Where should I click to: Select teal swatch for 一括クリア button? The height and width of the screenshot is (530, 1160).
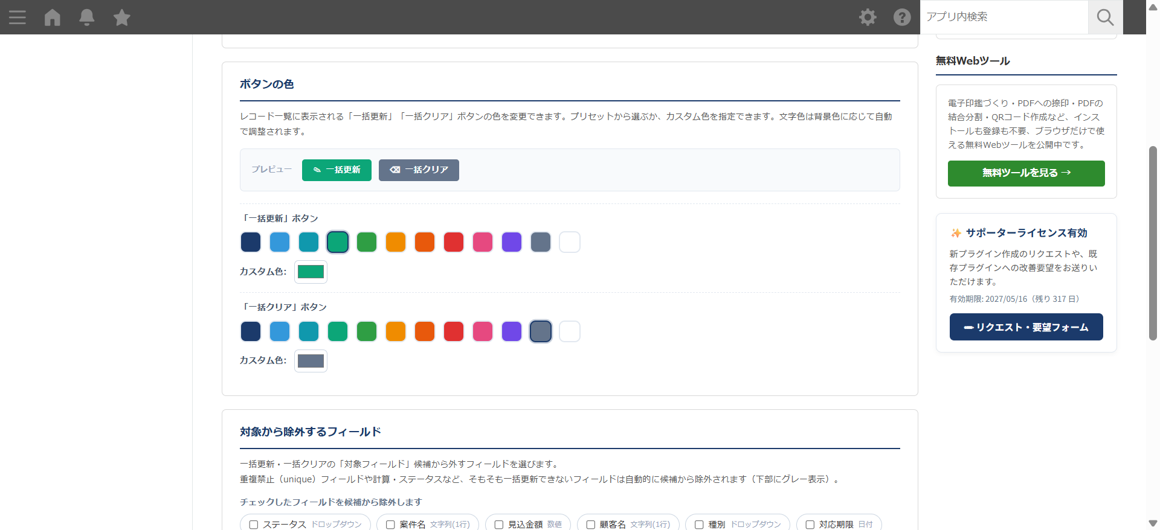(x=309, y=331)
